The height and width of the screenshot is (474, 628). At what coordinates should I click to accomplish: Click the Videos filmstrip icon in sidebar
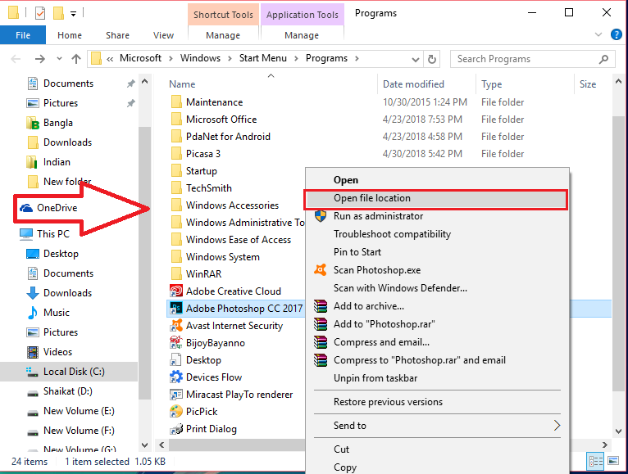[33, 352]
